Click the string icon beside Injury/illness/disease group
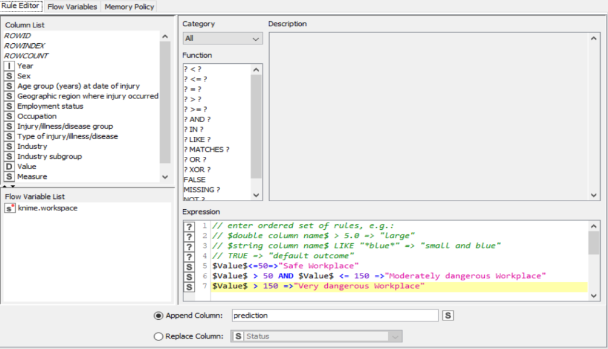This screenshot has height=349, width=608. coord(9,126)
